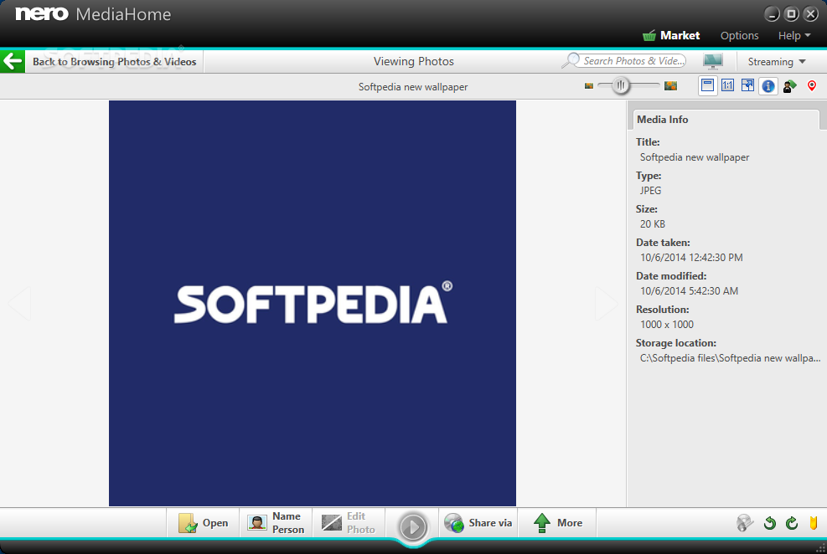Screen dimensions: 827x554
Task: Click the magnifying glass search icon
Action: (571, 60)
